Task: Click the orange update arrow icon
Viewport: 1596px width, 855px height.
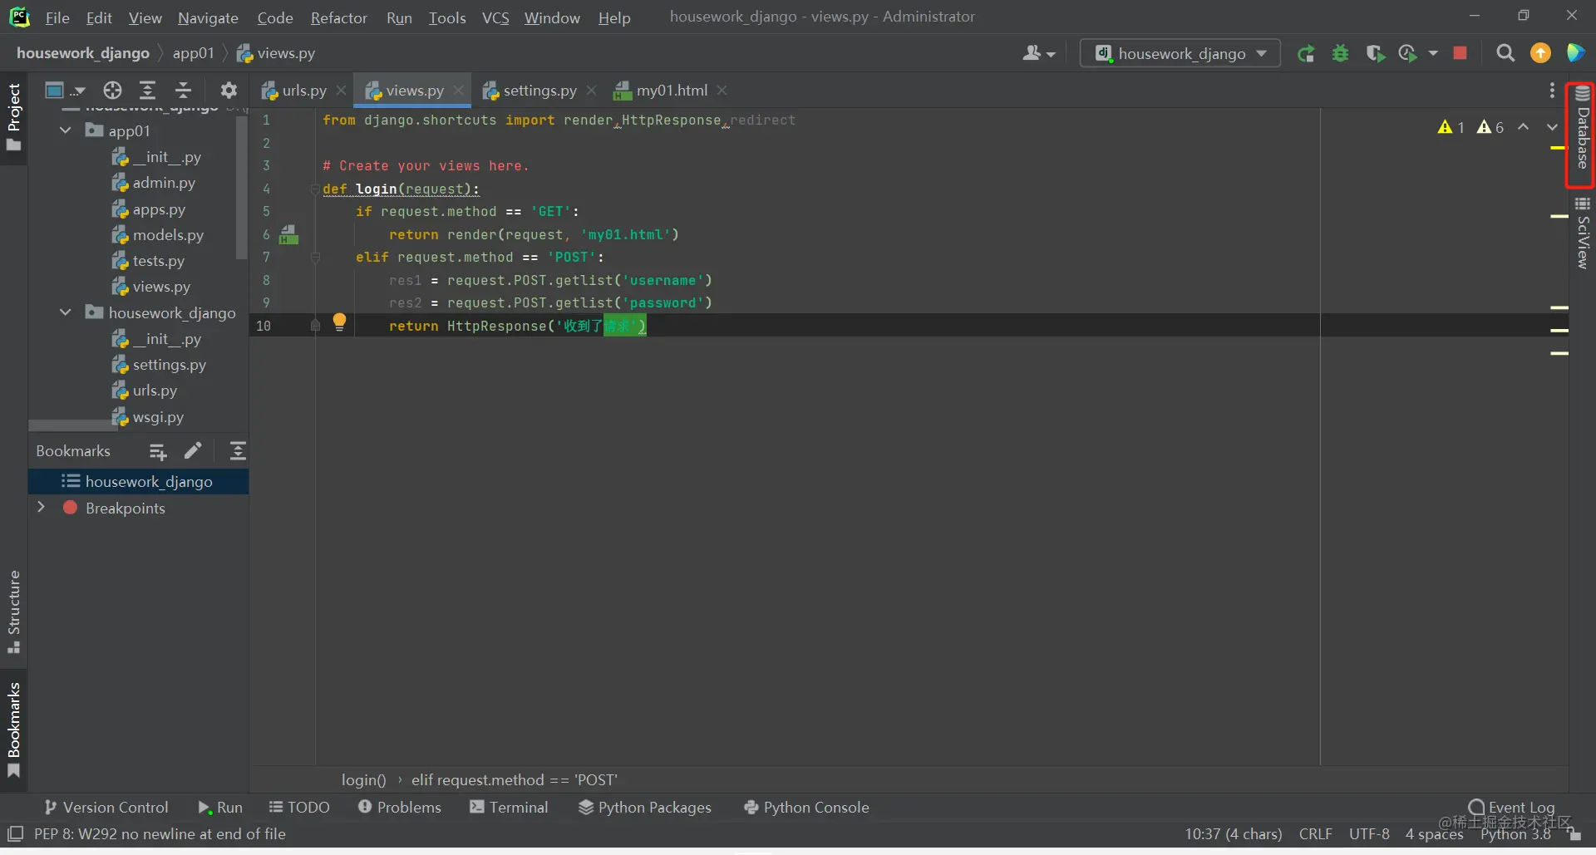Action: point(1540,53)
